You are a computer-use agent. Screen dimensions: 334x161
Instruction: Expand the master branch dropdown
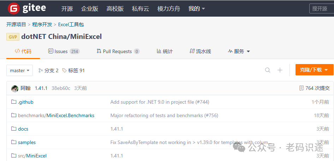[19, 70]
